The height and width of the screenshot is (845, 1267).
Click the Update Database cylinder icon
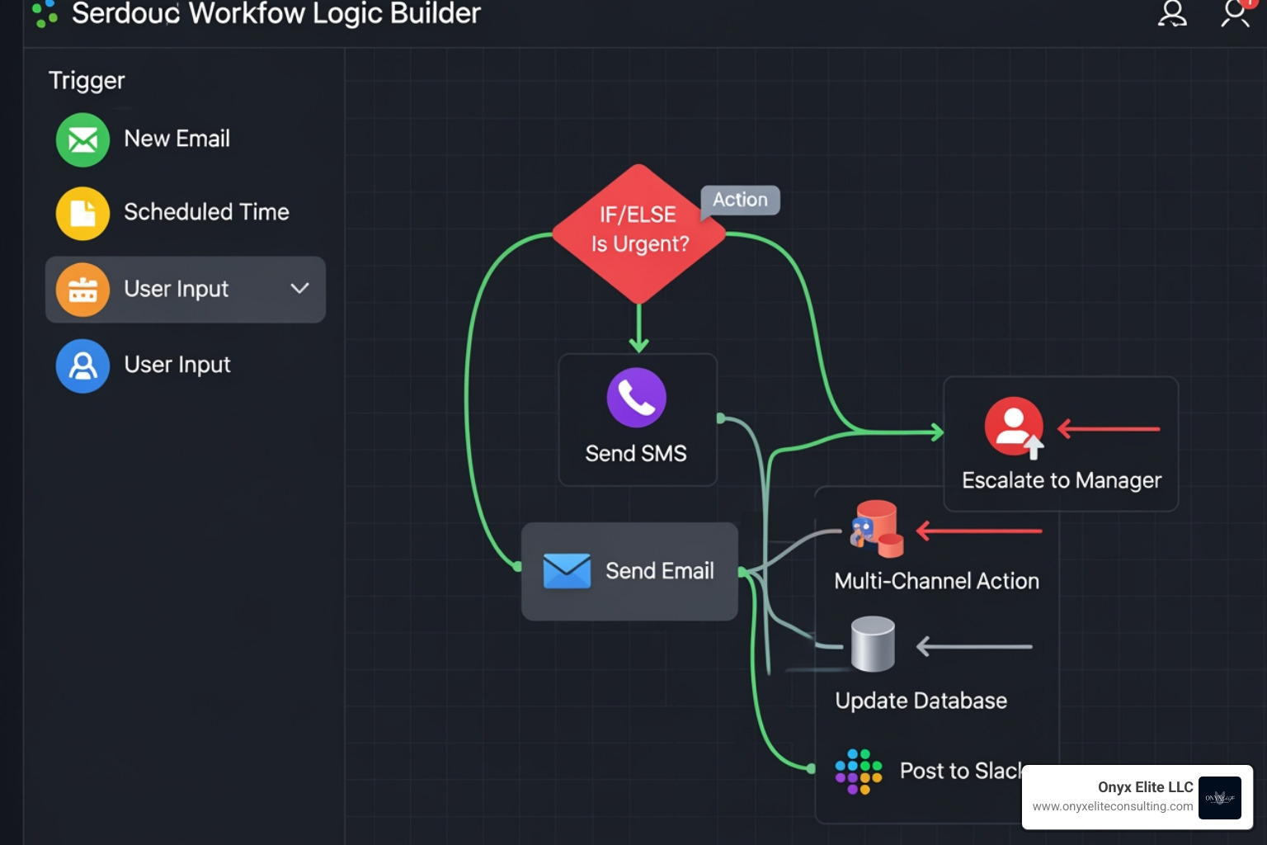pos(873,644)
